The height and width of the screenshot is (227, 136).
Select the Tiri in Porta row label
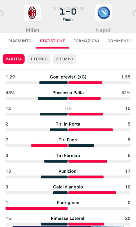(x=68, y=124)
